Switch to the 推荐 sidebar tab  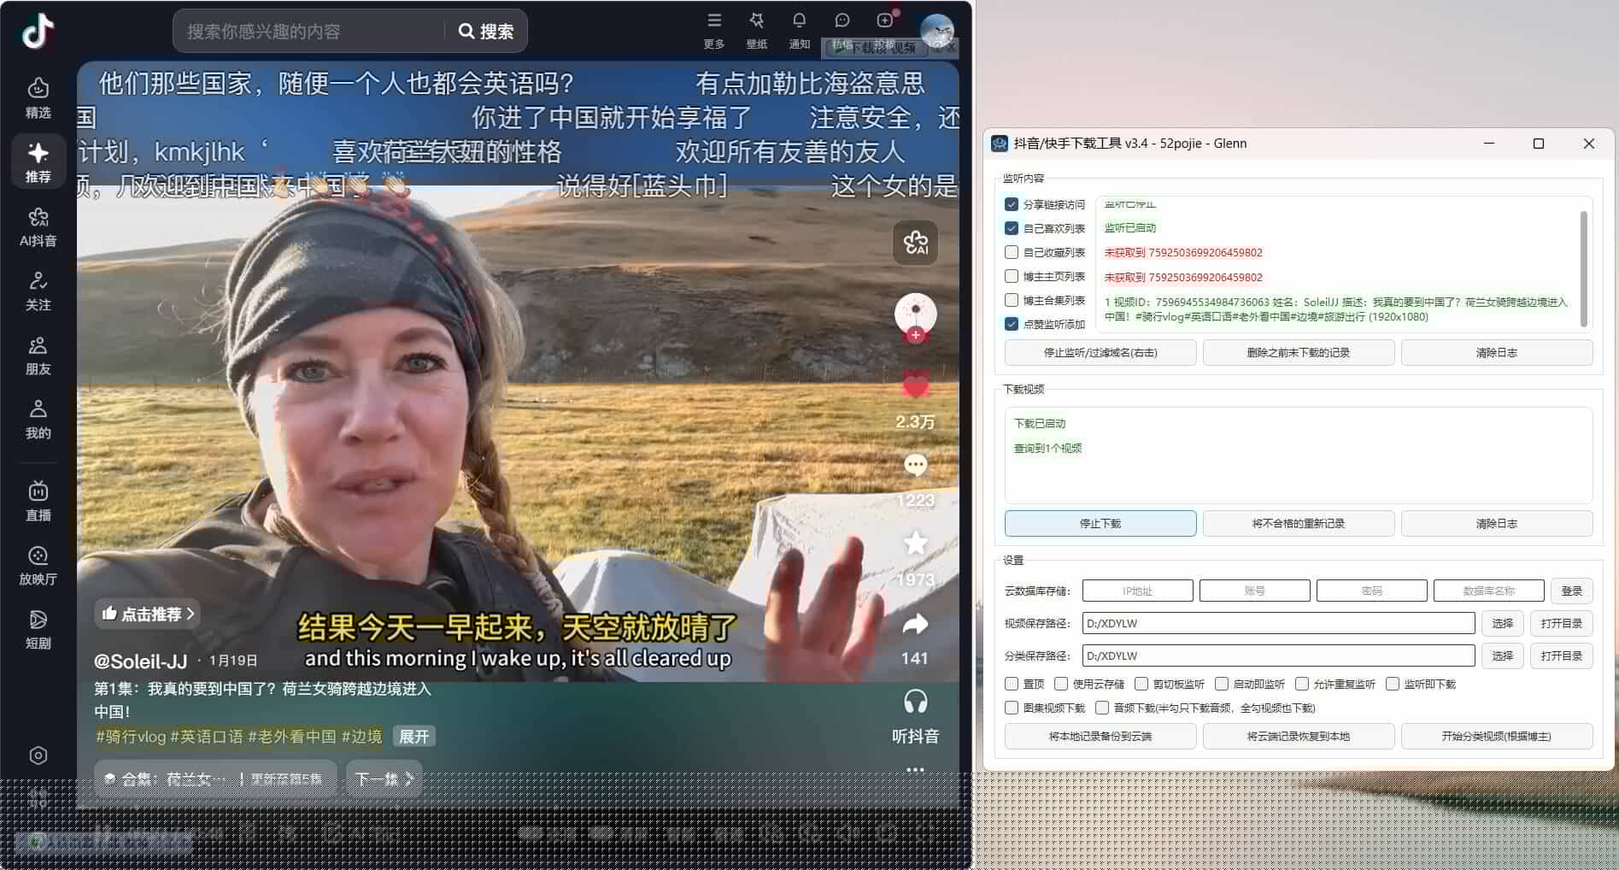(x=38, y=162)
